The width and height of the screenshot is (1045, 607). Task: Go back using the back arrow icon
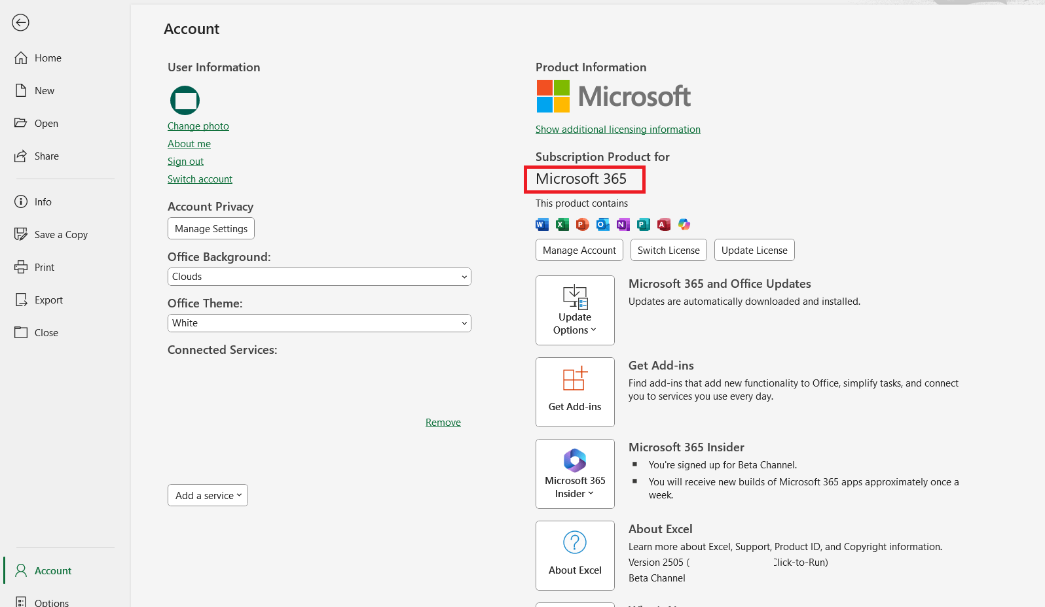pyautogui.click(x=20, y=23)
